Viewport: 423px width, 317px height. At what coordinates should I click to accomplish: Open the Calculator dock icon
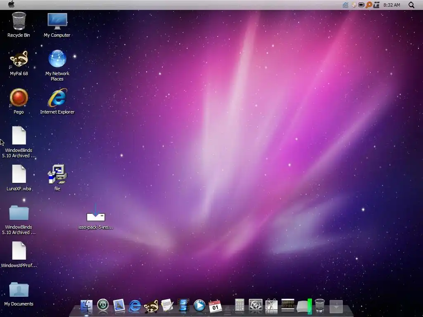(x=239, y=305)
